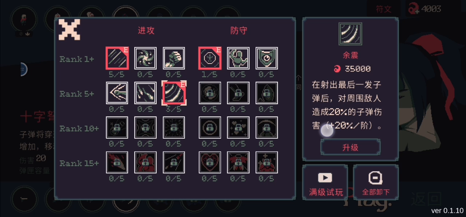Open the 符文 rune tab
The image size is (466, 217).
384,9
